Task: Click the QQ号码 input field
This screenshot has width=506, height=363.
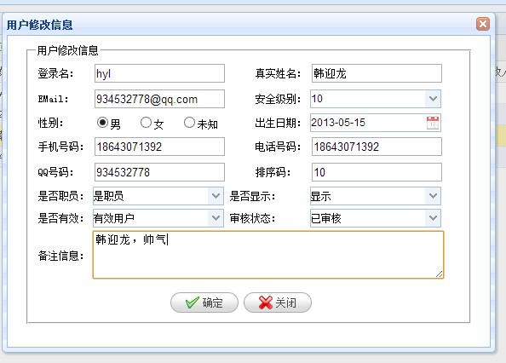Action: pos(159,172)
